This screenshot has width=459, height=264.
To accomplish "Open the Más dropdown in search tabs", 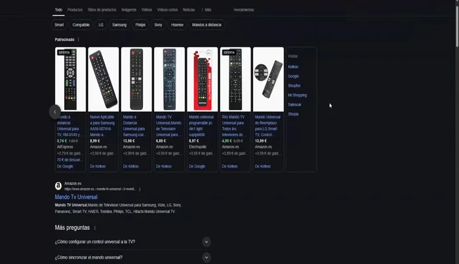I will point(207,10).
